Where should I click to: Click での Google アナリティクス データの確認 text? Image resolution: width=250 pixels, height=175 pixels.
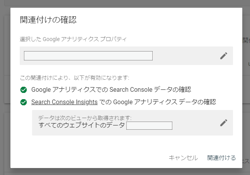click(x=158, y=102)
